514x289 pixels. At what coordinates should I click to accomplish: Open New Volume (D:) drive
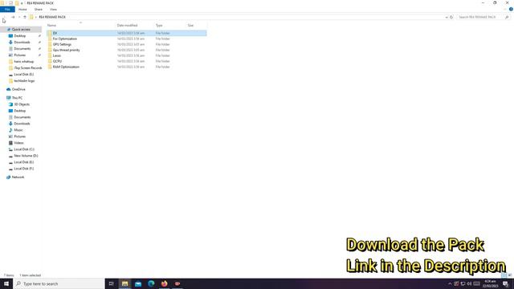click(x=26, y=156)
